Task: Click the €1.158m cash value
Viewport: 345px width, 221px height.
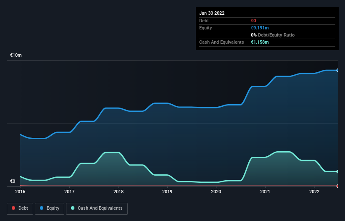Action: [x=260, y=42]
